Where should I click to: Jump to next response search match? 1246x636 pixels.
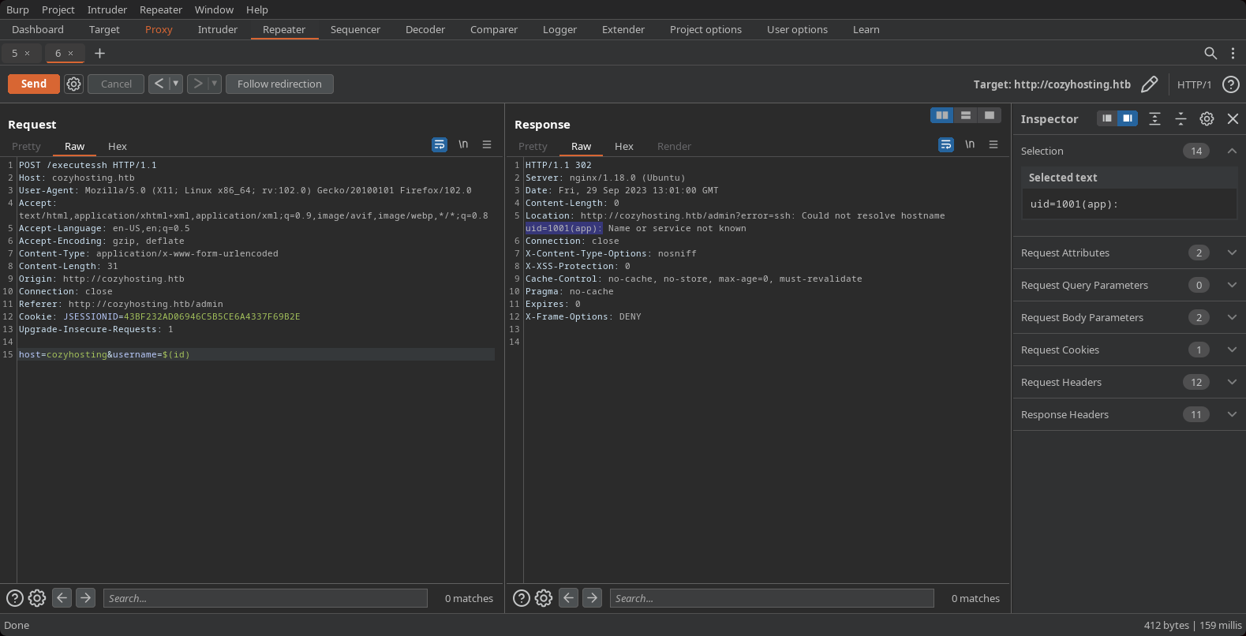pos(592,598)
